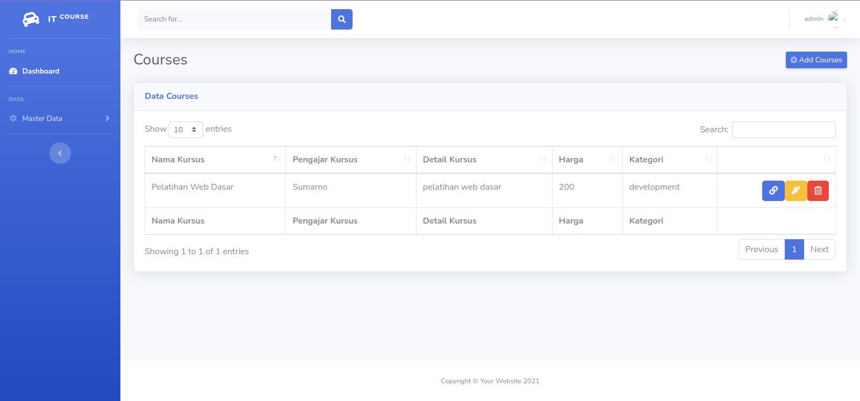Image resolution: width=860 pixels, height=401 pixels.
Task: Click the magnifier search button
Action: click(x=341, y=19)
